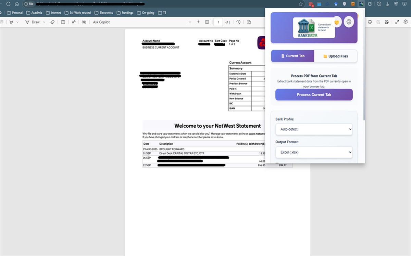The height and width of the screenshot is (256, 411).
Task: Click the screenshot capture icon in the browser toolbar
Action: coord(405,4)
